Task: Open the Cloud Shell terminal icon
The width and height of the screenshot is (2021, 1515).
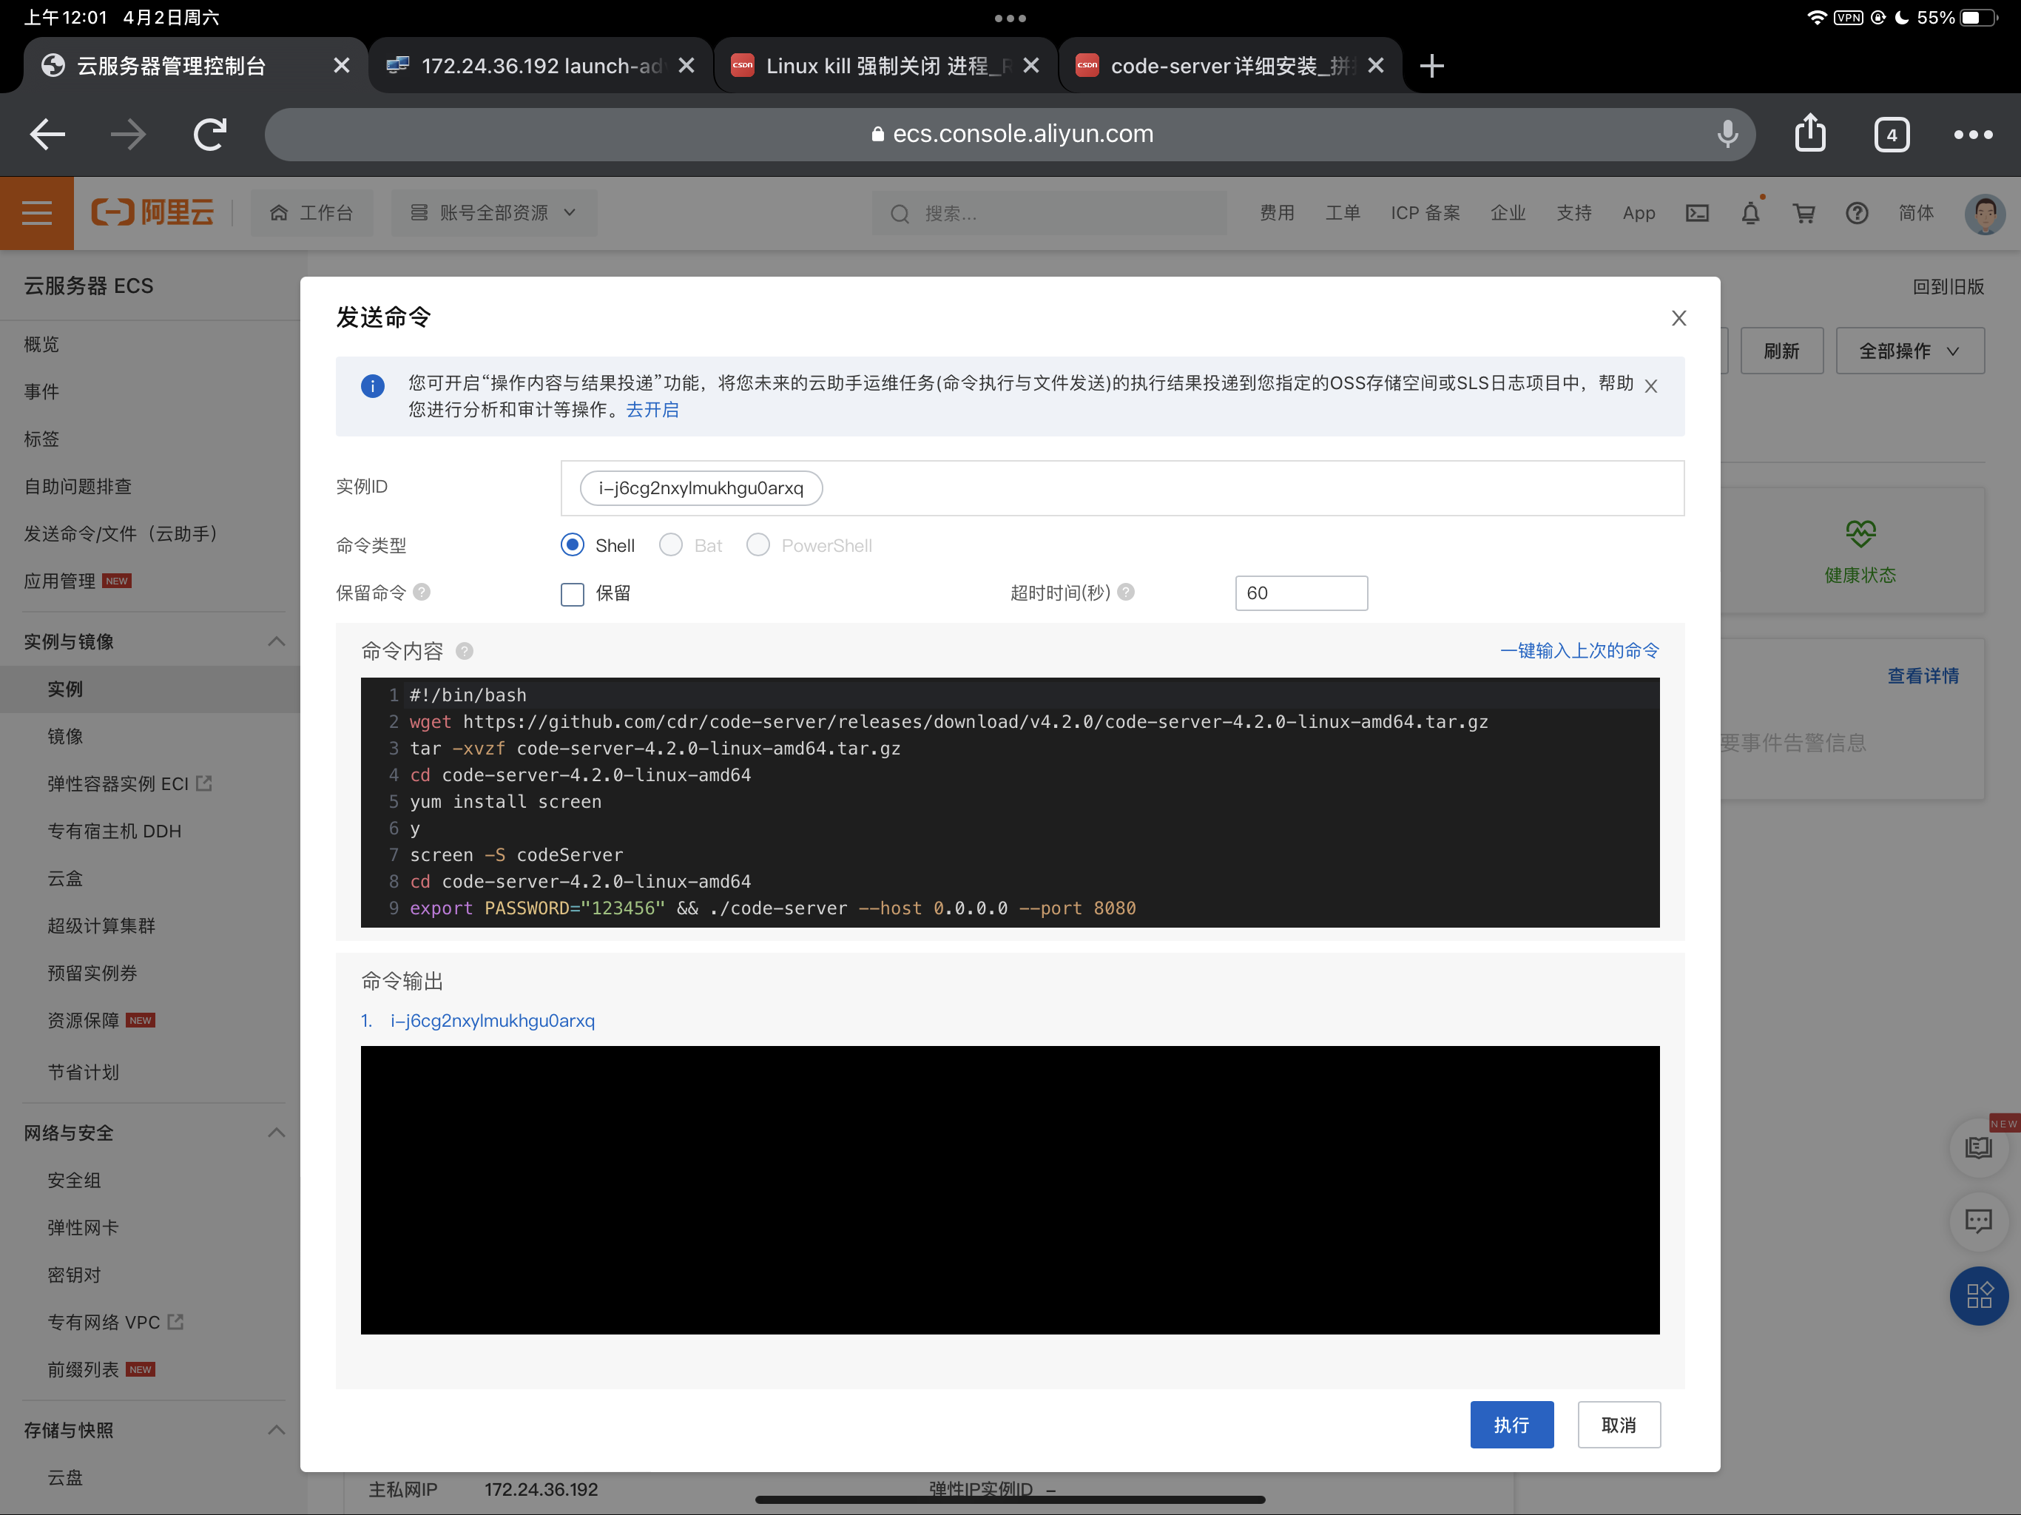Action: click(x=1697, y=213)
